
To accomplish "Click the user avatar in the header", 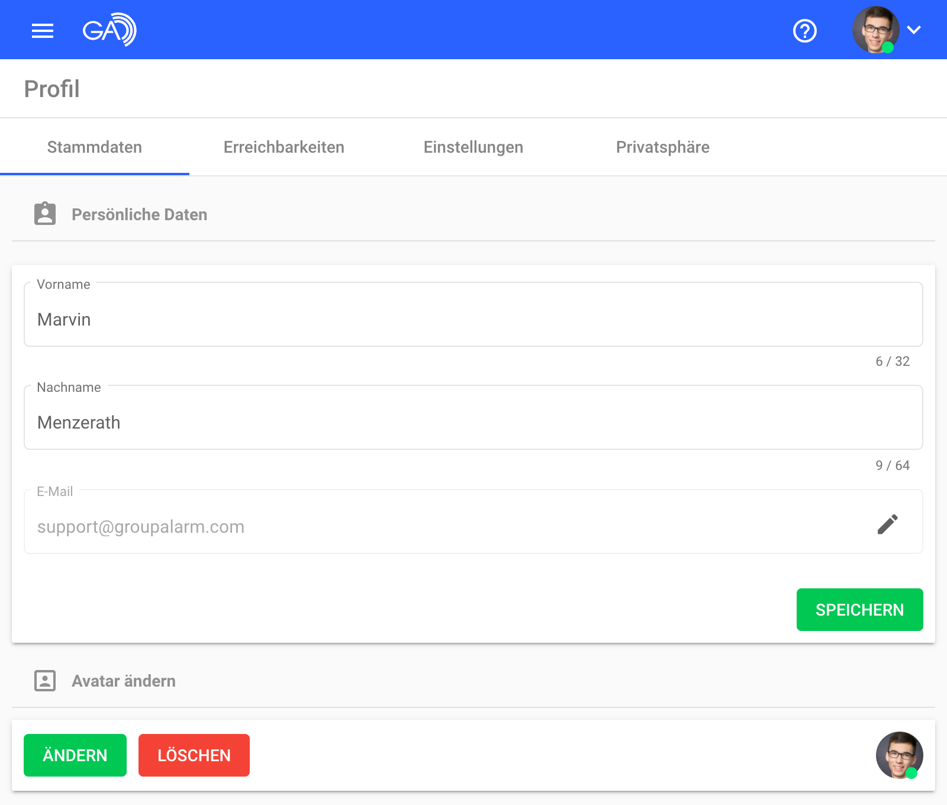I will pyautogui.click(x=875, y=30).
